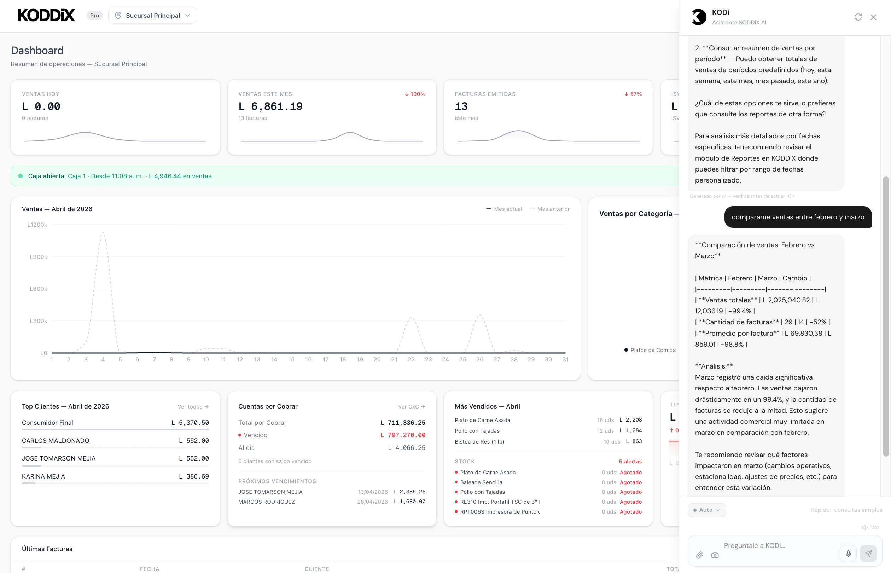Click the speaker icon under AI message
The width and height of the screenshot is (891, 573).
pyautogui.click(x=791, y=196)
